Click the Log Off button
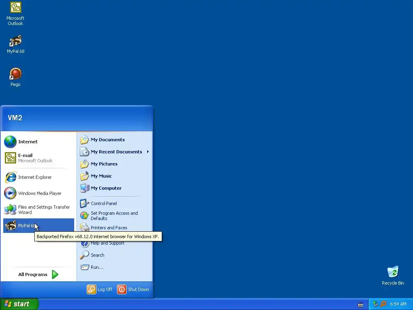Viewport: 413px width, 310px height. click(100, 289)
